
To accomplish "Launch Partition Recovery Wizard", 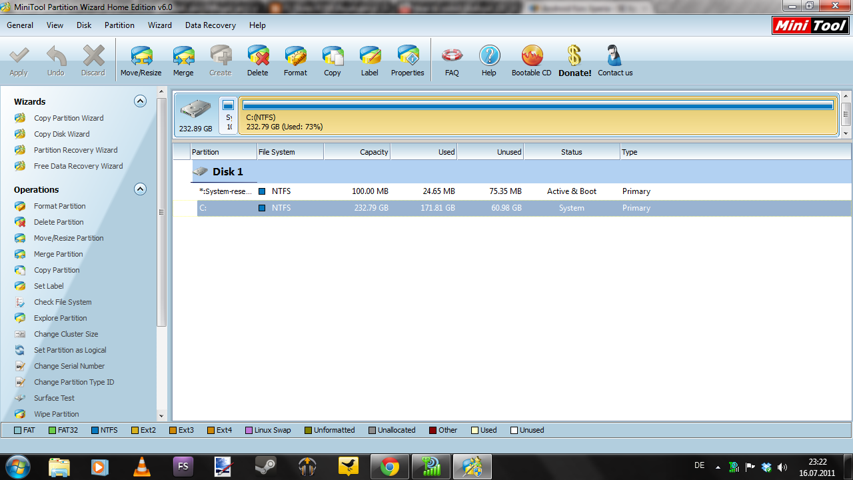I will point(76,150).
